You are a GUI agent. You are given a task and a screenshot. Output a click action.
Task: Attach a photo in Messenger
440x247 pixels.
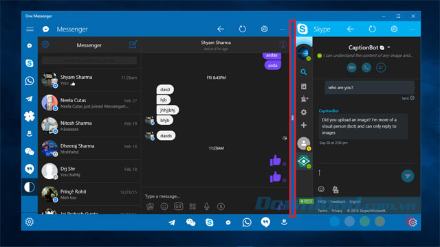click(x=150, y=207)
